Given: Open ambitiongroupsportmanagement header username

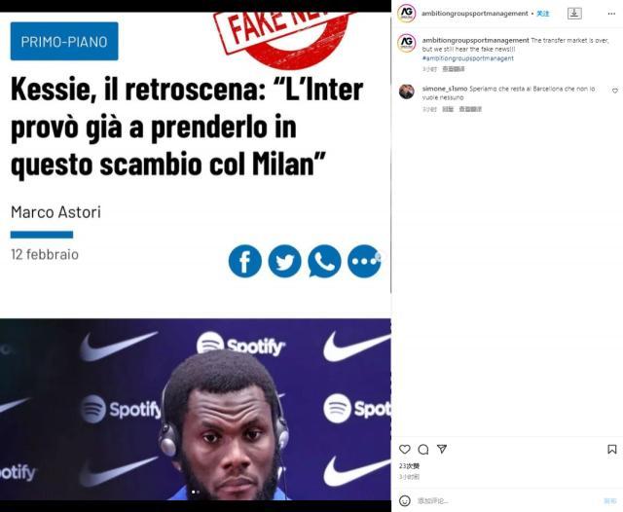Looking at the screenshot, I should [475, 14].
